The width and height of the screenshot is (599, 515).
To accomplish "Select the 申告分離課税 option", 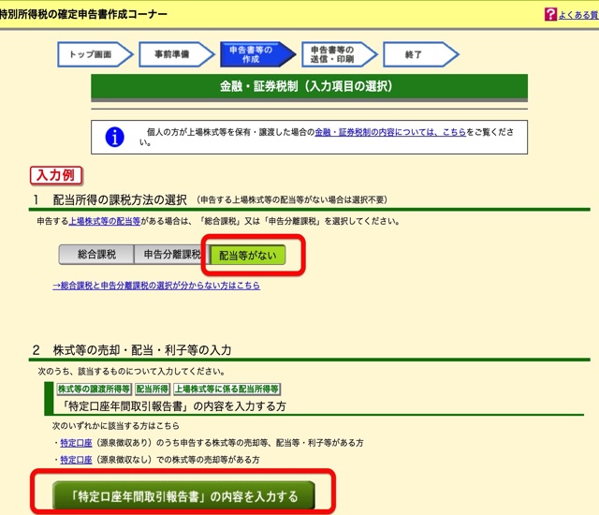I will click(172, 255).
